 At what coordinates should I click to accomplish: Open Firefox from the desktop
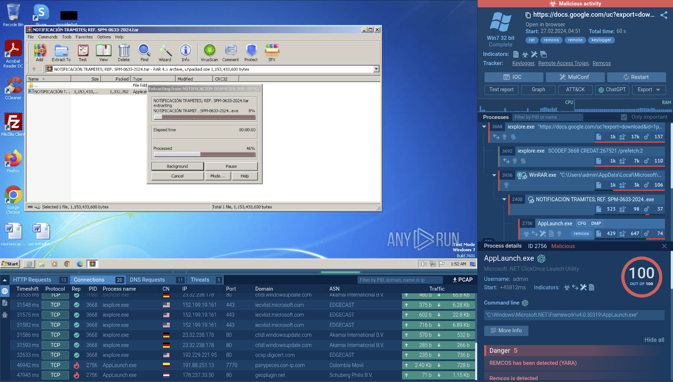pos(13,160)
